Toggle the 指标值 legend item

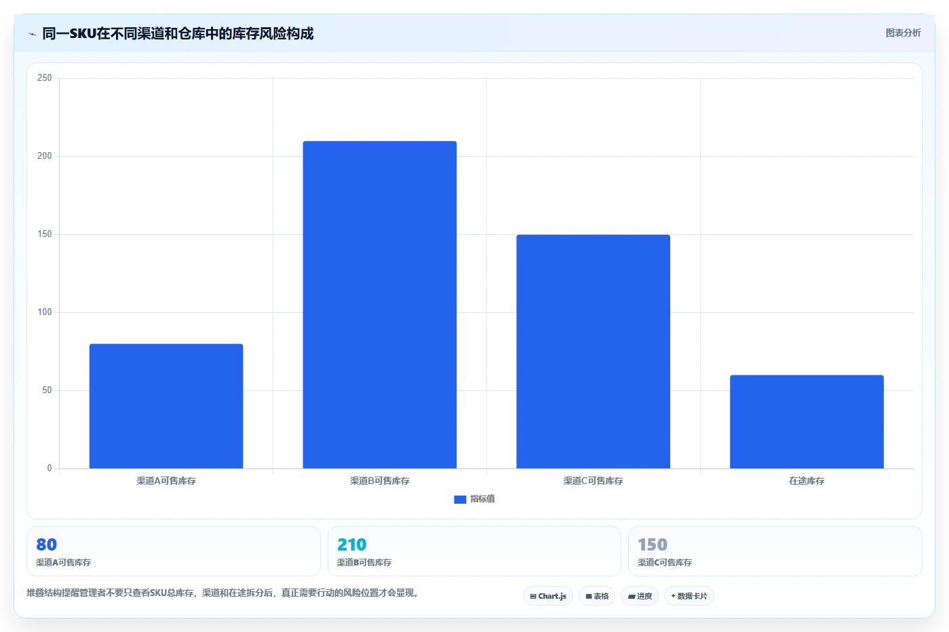tap(474, 499)
